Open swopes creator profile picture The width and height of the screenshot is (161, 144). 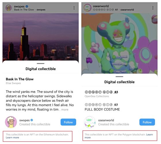pyautogui.click(x=11, y=122)
